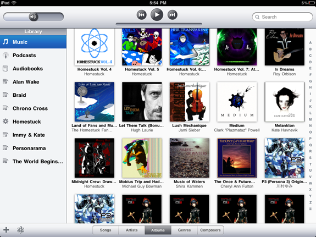This screenshot has height=237, width=316.
Task: Switch to the Artists tab
Action: pyautogui.click(x=131, y=230)
